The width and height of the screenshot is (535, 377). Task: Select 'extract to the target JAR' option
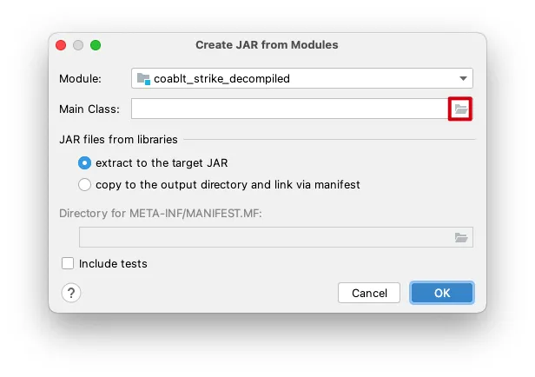(x=85, y=162)
